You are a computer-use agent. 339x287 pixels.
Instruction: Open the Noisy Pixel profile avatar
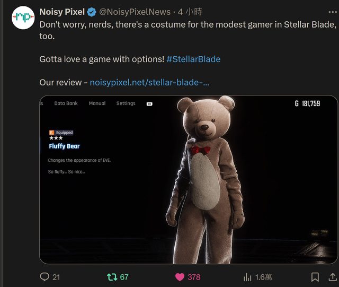(x=23, y=18)
